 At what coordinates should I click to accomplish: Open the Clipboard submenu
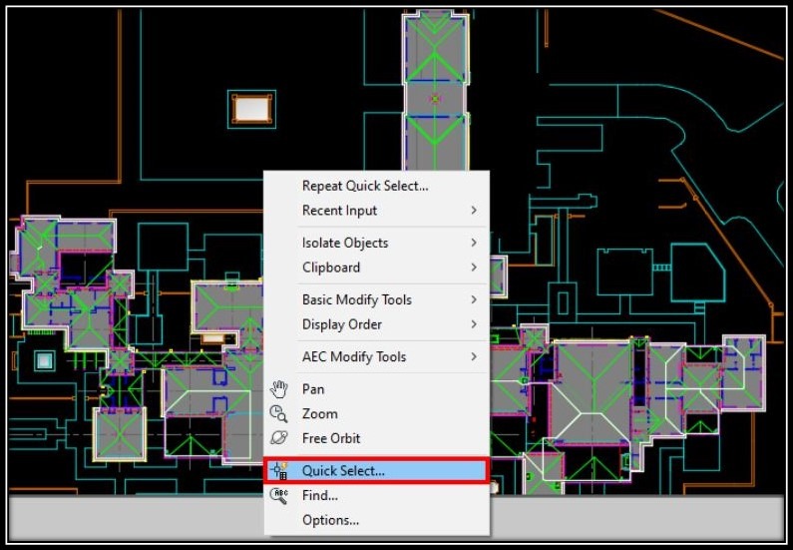[x=376, y=268]
